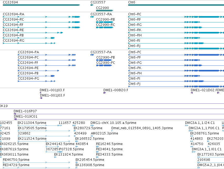
Task: Click the Dmel_neb_013584_0891_1405.3prime EST
Action: (x=112, y=131)
